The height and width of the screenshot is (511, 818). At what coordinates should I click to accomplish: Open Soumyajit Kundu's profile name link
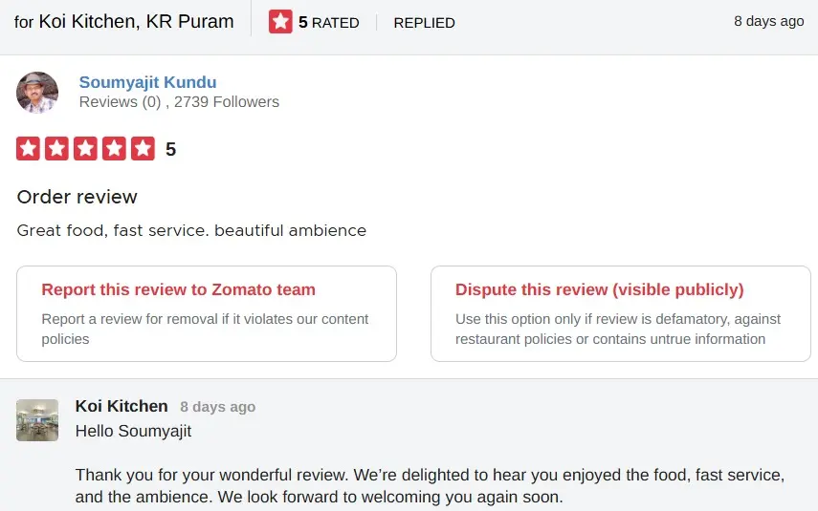tap(147, 82)
